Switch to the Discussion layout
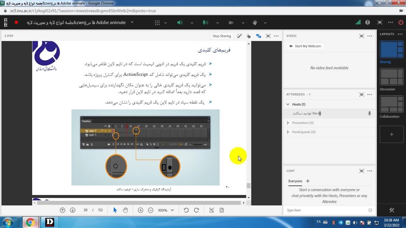 [391, 77]
